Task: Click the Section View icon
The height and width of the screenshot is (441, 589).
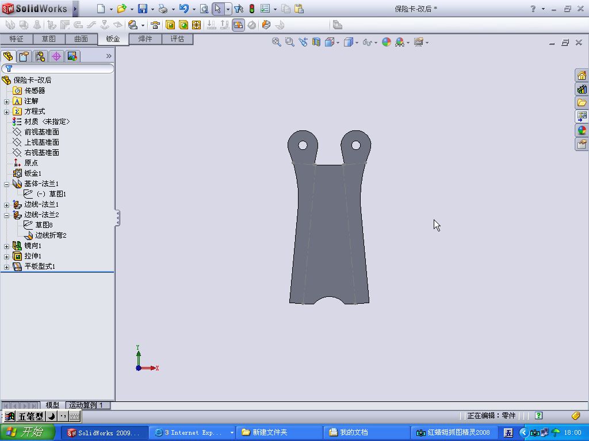Action: pyautogui.click(x=316, y=42)
